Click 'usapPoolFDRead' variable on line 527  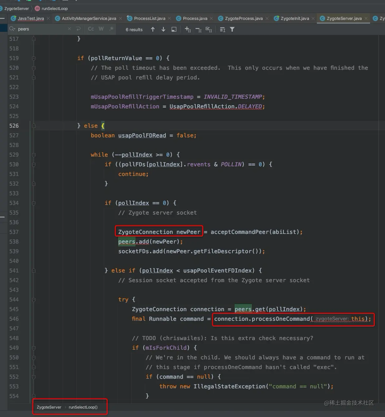(x=142, y=135)
